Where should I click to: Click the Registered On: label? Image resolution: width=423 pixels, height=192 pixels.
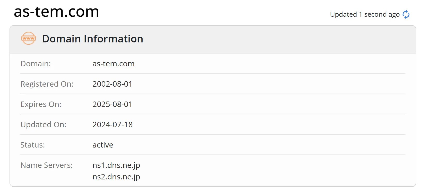coord(47,84)
